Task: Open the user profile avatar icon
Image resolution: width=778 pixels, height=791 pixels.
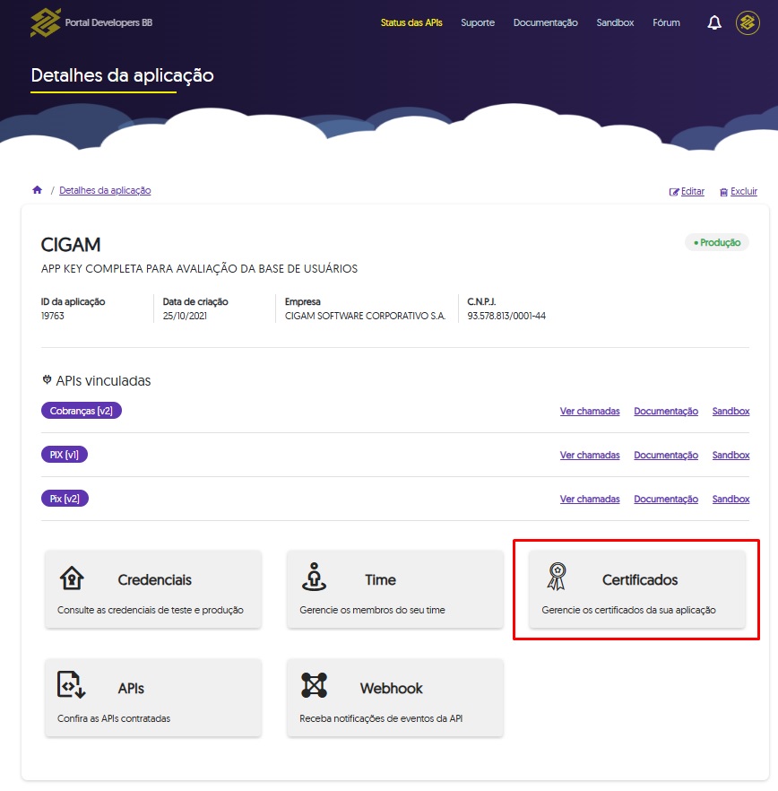Action: click(748, 23)
